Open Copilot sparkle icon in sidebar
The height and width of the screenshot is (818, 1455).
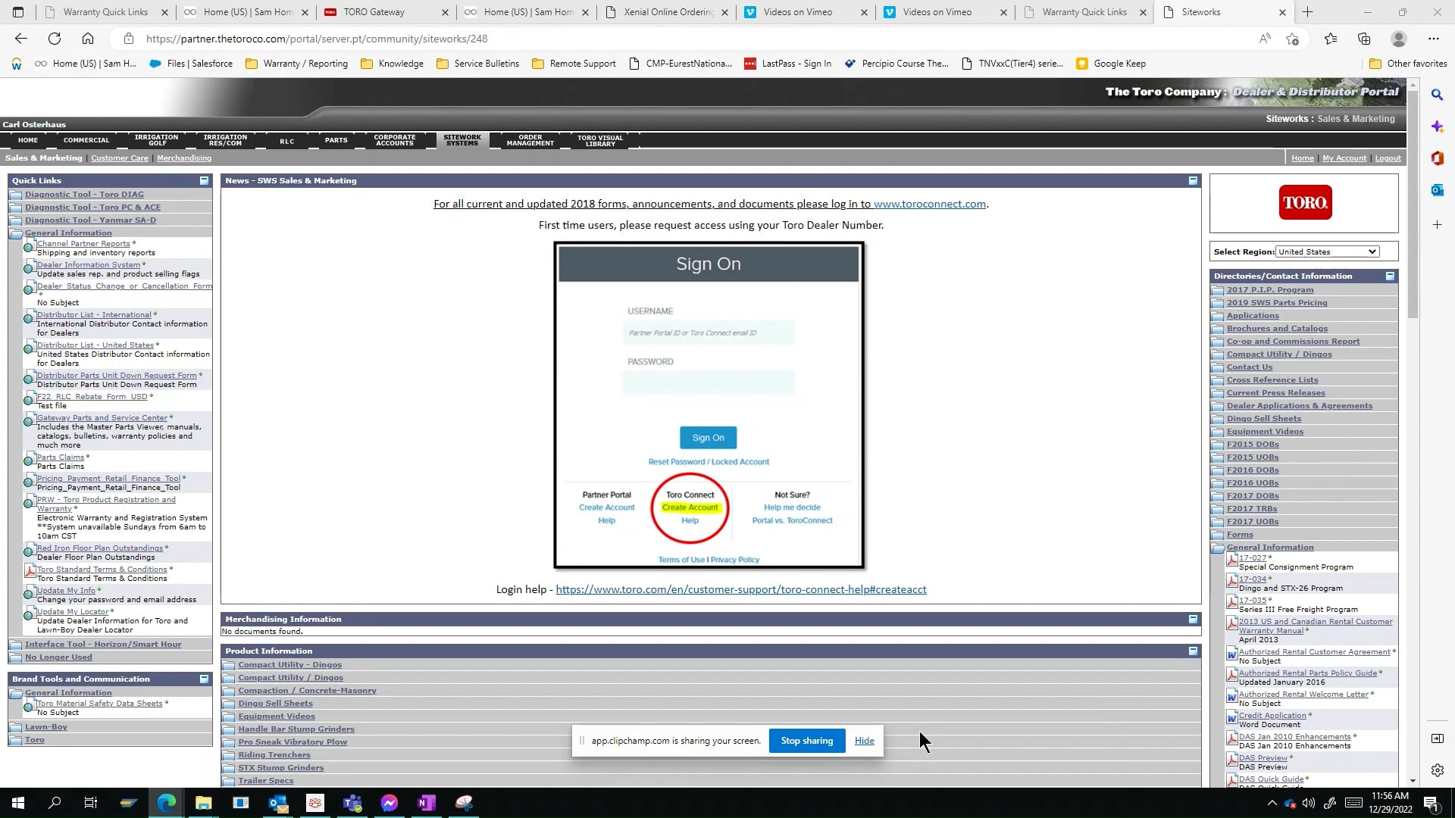pyautogui.click(x=1437, y=126)
